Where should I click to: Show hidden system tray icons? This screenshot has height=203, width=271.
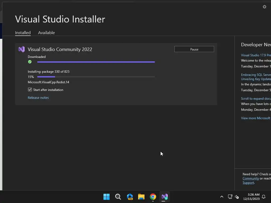coord(222,197)
